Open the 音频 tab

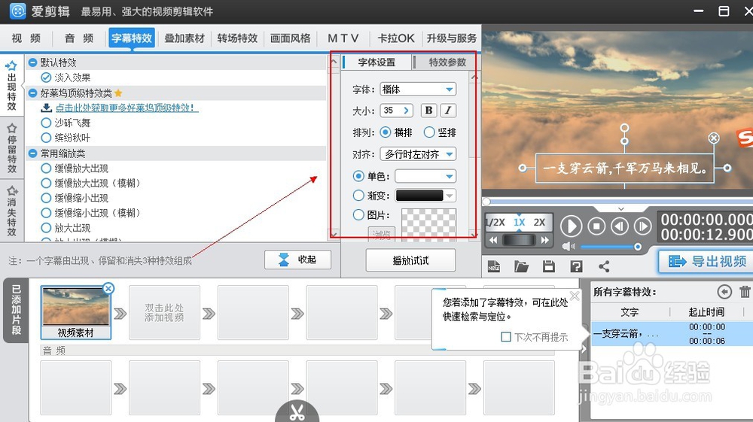79,38
